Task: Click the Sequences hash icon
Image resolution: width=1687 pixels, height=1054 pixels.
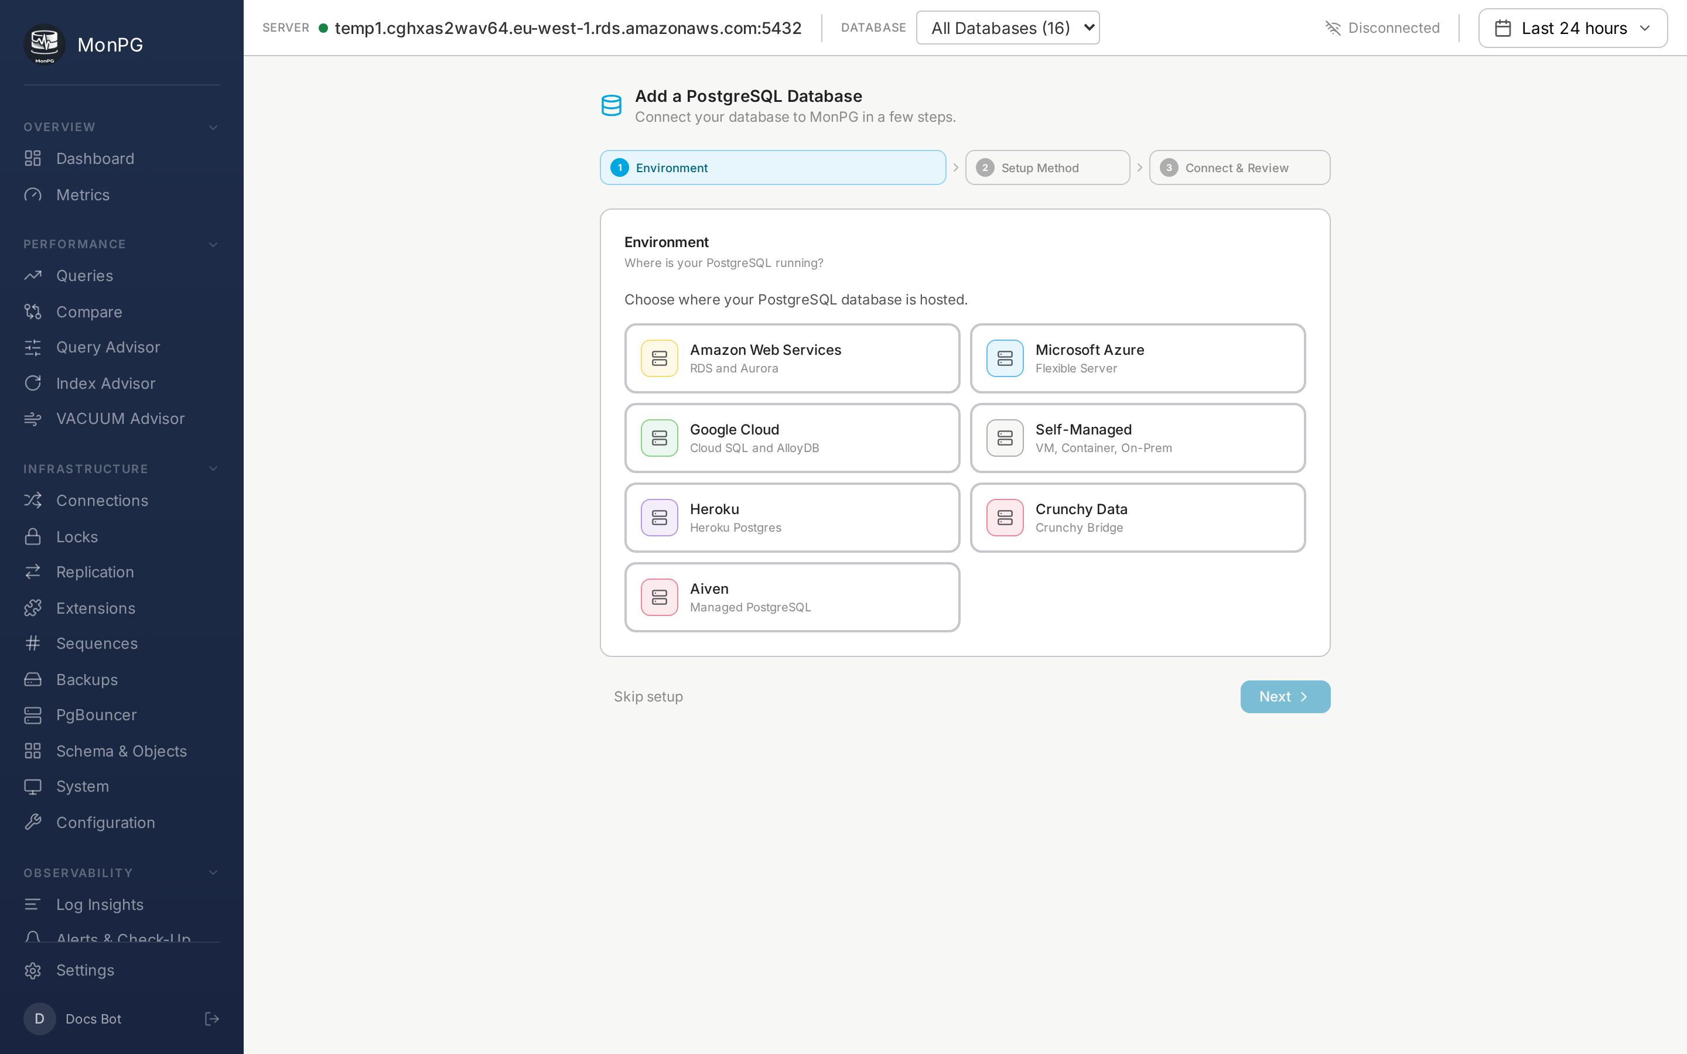Action: pyautogui.click(x=33, y=644)
